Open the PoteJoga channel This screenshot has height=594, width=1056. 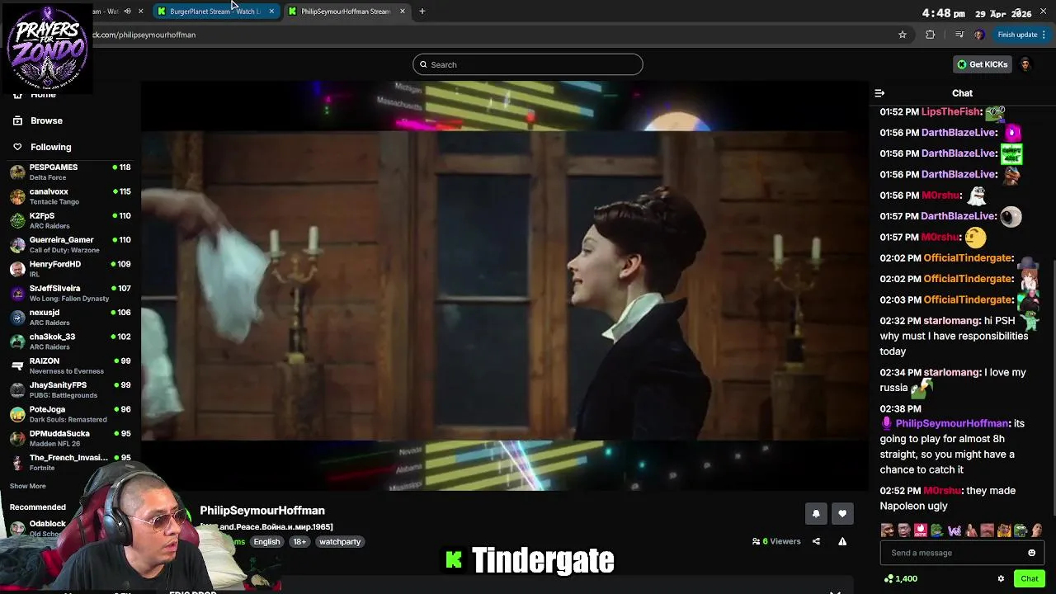coord(70,414)
